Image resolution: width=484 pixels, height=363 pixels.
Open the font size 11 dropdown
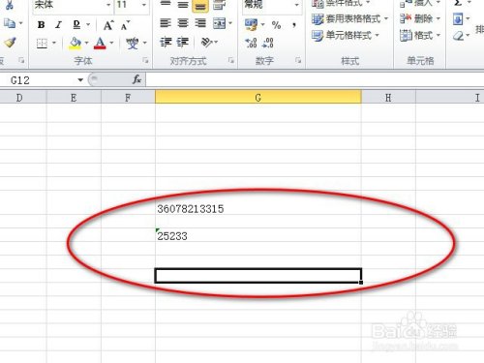pos(144,5)
